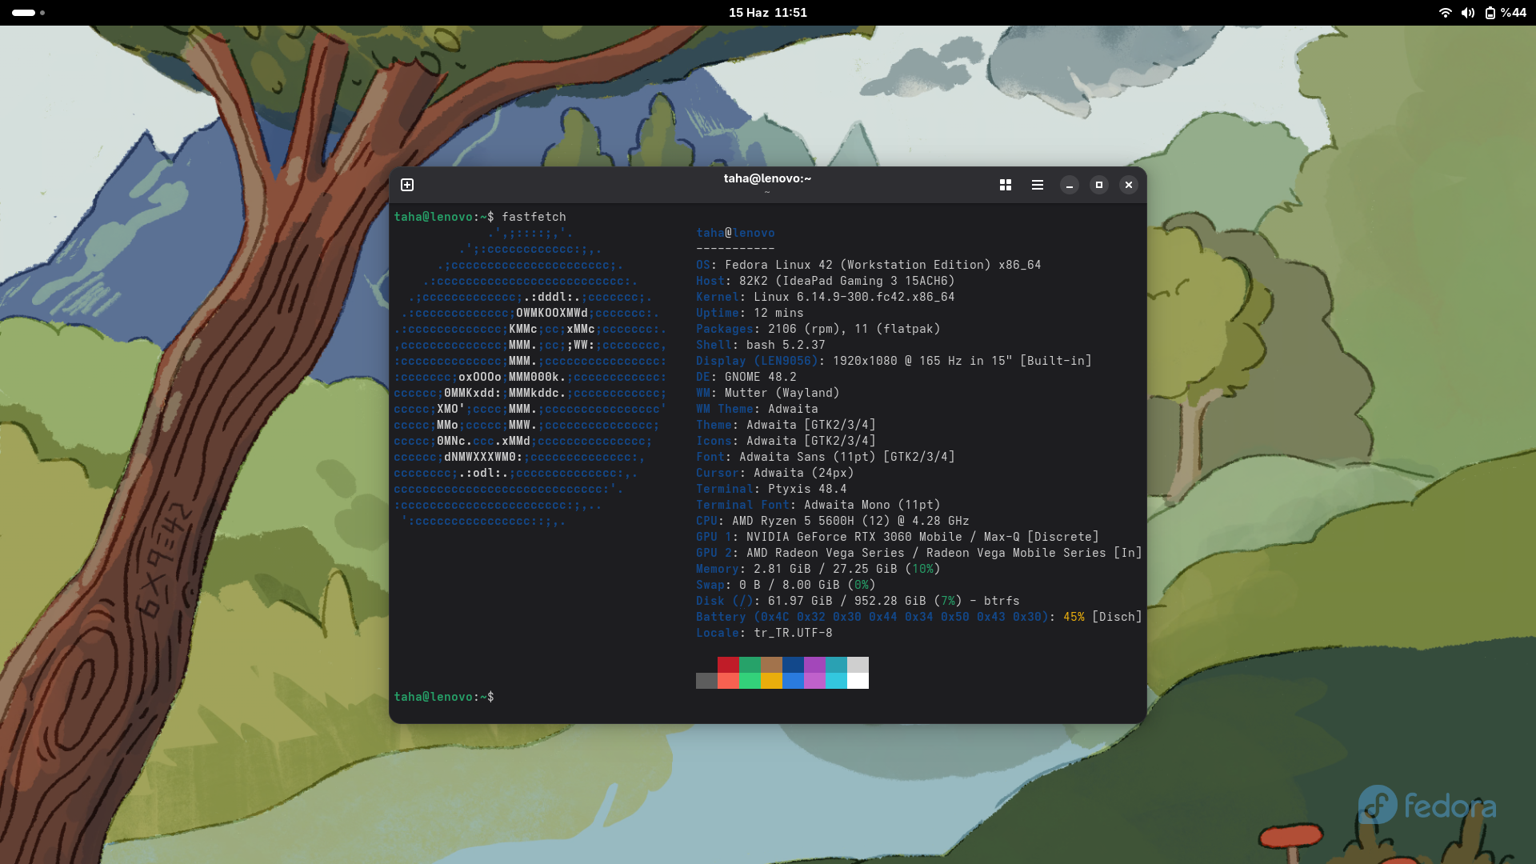Open the clock and calendar panel
The height and width of the screenshot is (864, 1536).
point(767,13)
